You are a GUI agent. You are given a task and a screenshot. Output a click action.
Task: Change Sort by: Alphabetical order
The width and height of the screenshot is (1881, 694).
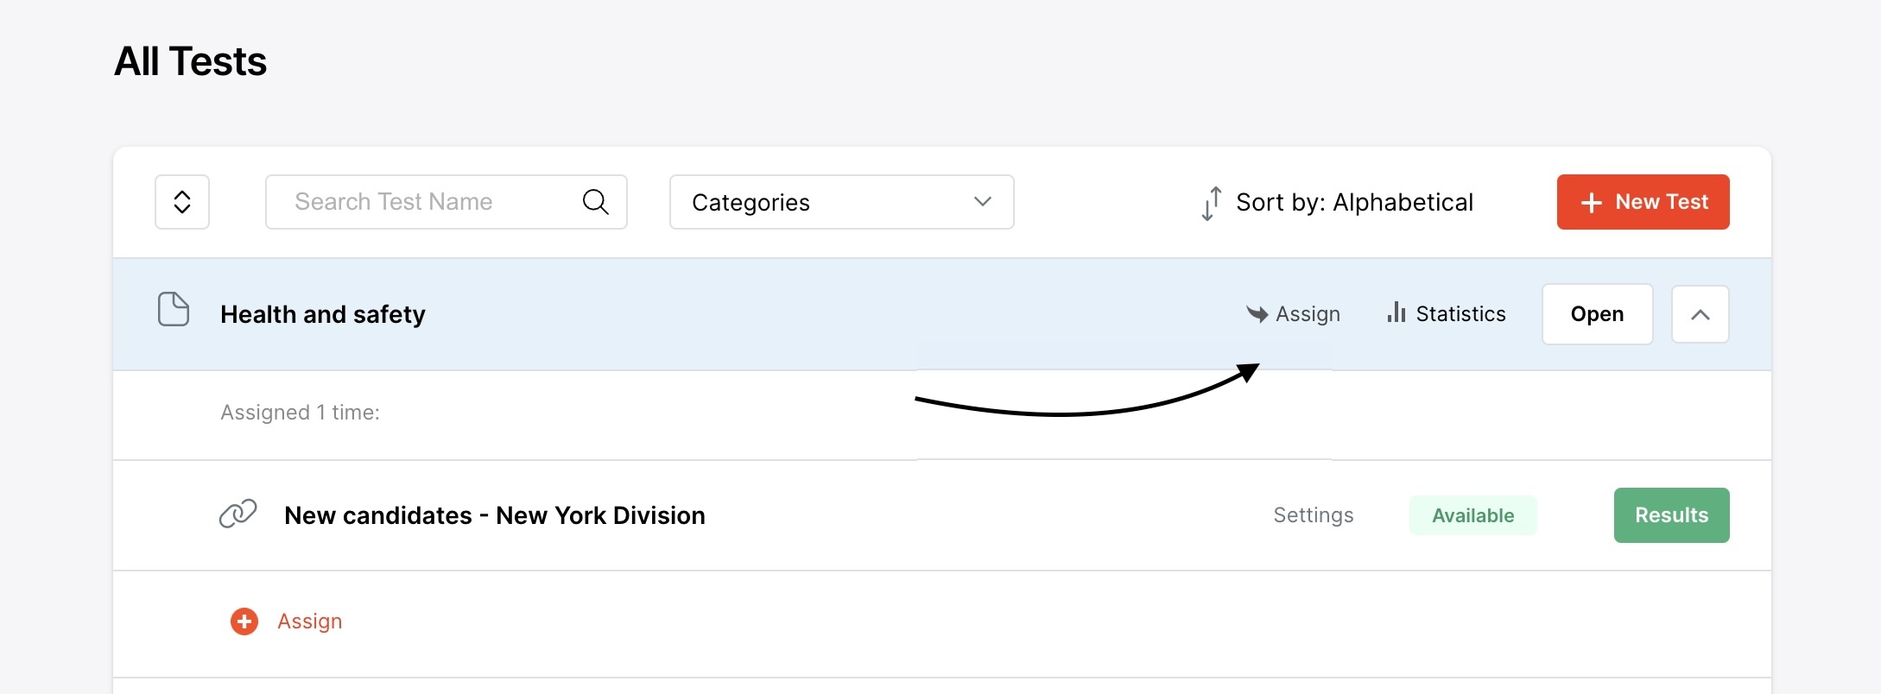[x=1354, y=202]
